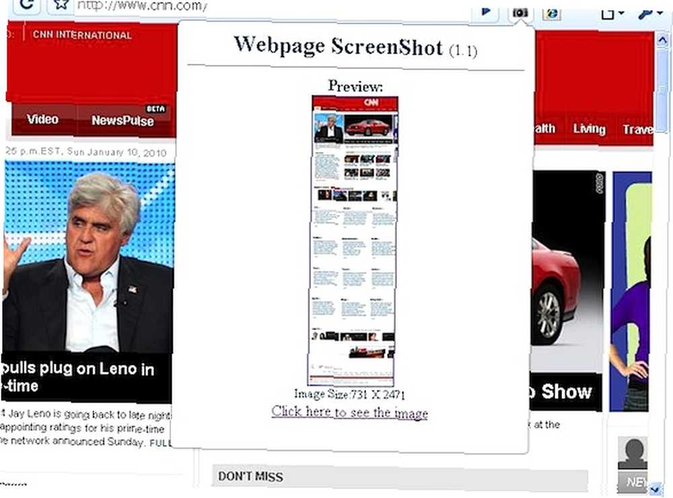Click the cartoon woman advertisement banner
Image resolution: width=673 pixels, height=498 pixels.
point(631,292)
